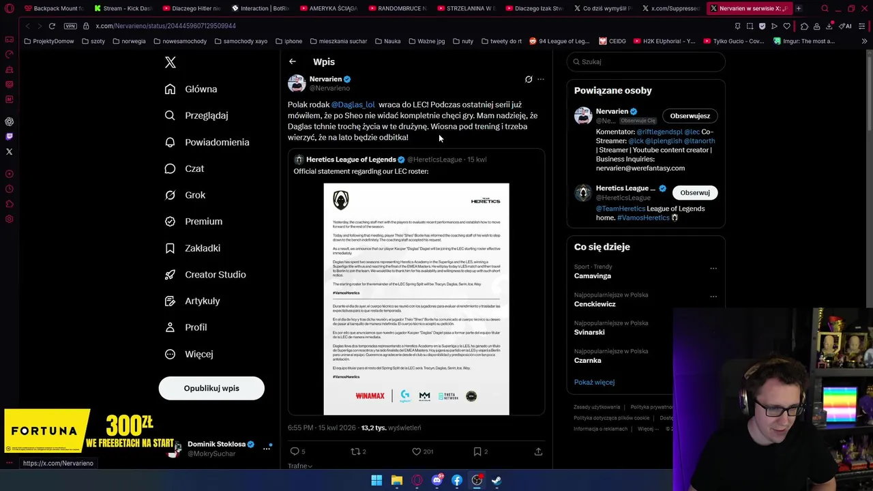Click Obserwujesz button for Nervarien
Viewport: 873px width, 491px height.
(690, 116)
